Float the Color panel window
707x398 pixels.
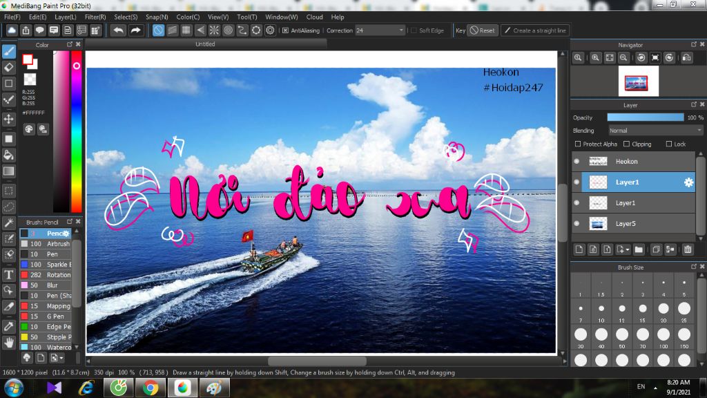[x=70, y=44]
